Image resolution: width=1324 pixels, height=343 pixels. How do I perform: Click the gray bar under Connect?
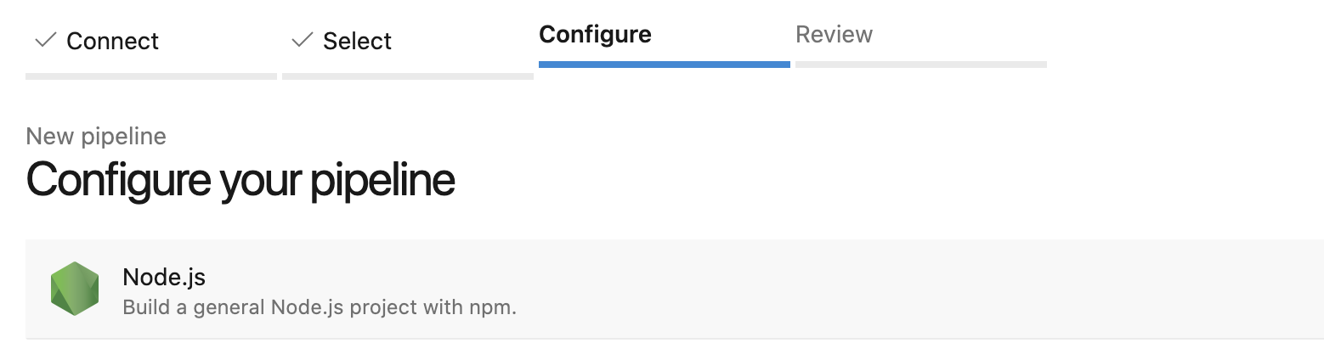click(151, 76)
